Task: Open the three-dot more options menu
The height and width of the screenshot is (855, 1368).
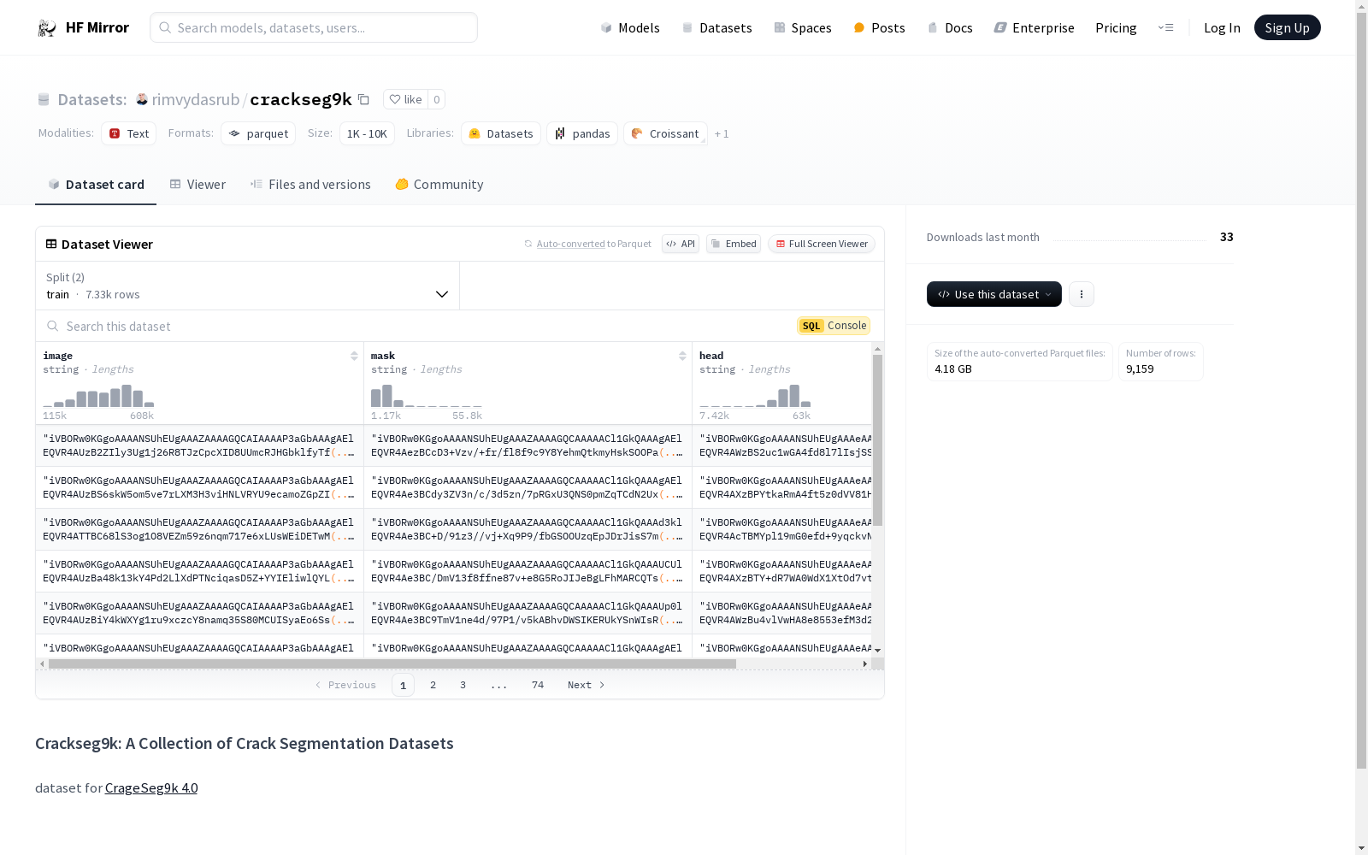Action: [1082, 294]
